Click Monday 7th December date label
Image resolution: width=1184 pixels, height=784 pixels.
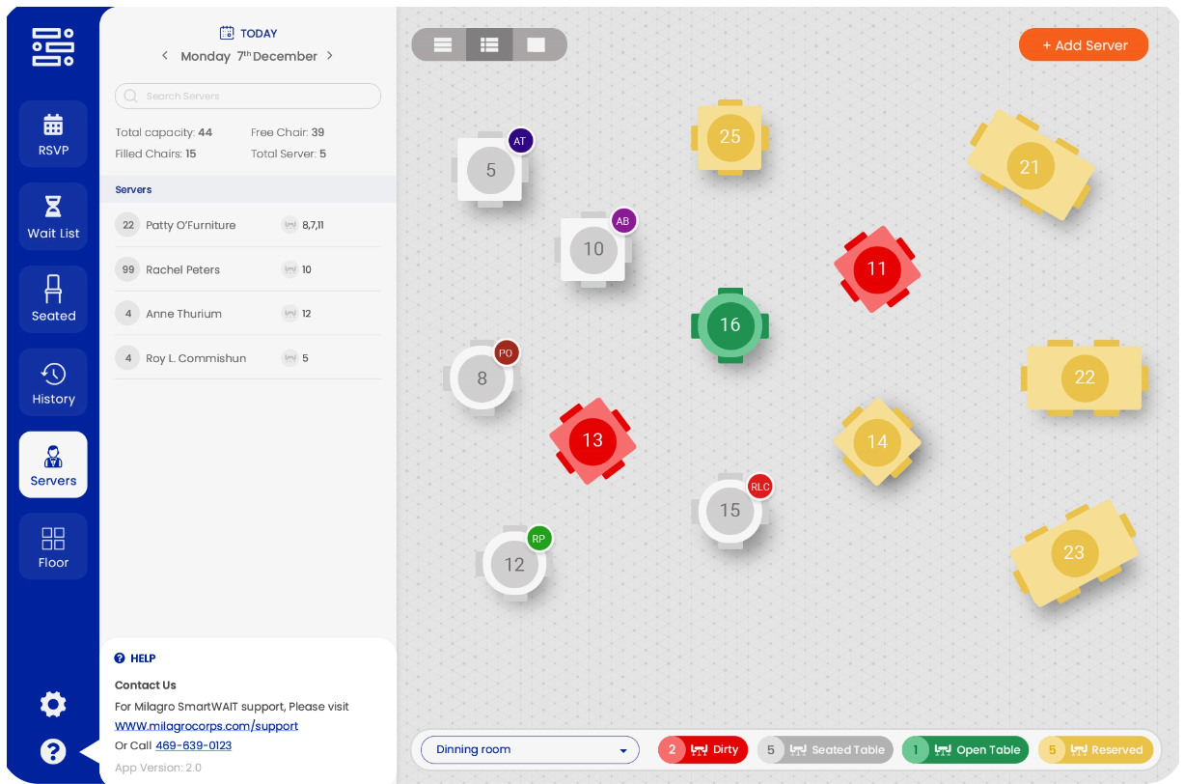click(x=249, y=56)
